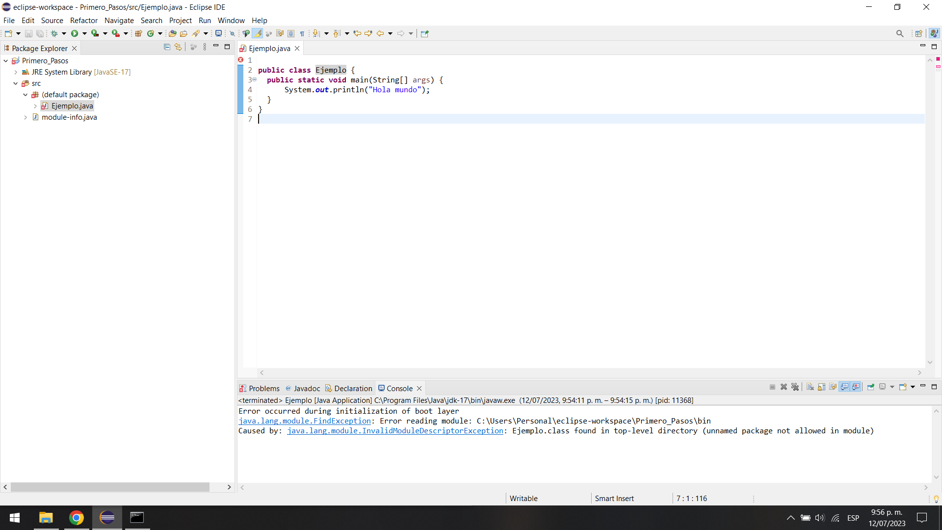Toggle Show Whitespace Characters pilcrow icon

(x=302, y=34)
